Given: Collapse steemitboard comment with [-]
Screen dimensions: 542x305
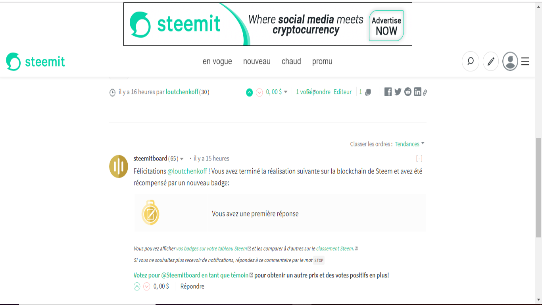Looking at the screenshot, I should (x=419, y=158).
